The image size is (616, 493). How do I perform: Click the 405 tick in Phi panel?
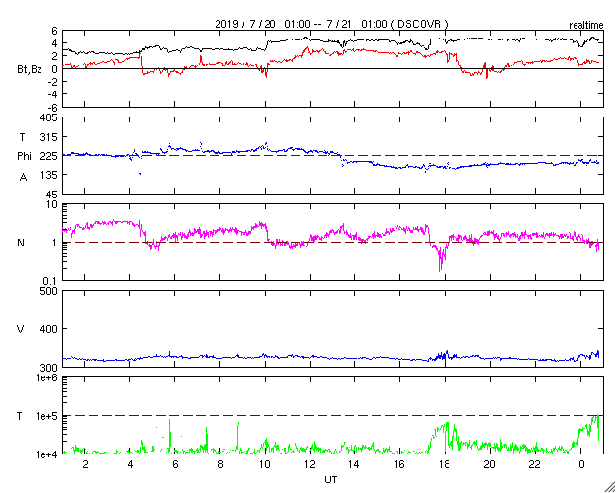tap(47, 117)
